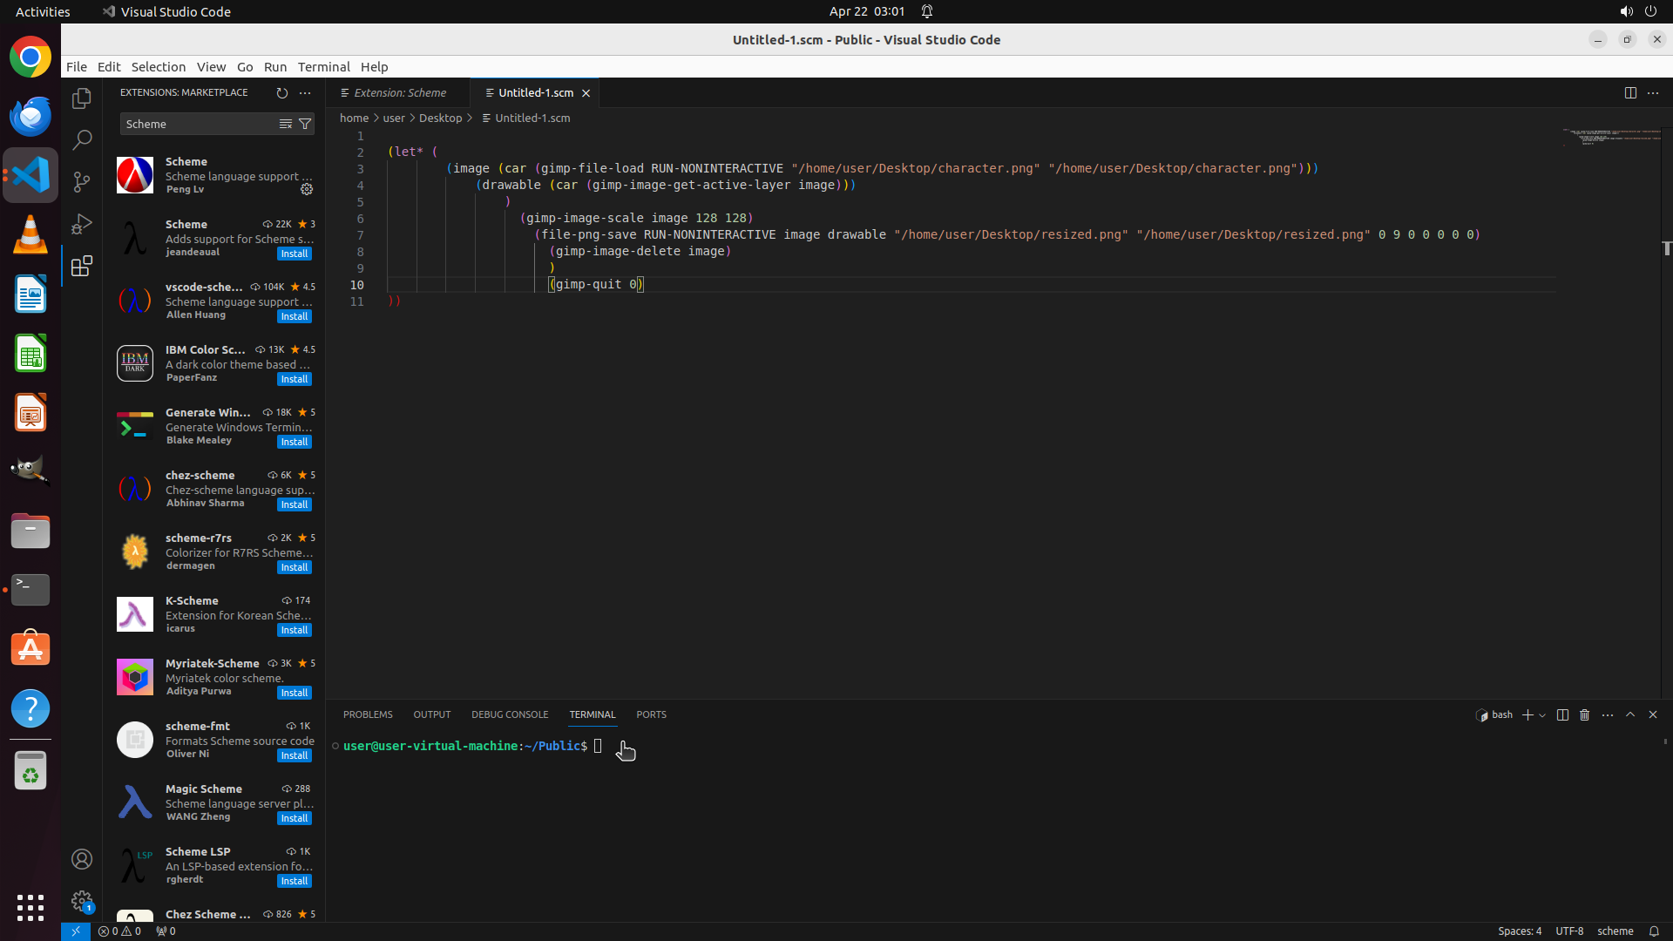Install the chez-scheme extension

tap(294, 504)
